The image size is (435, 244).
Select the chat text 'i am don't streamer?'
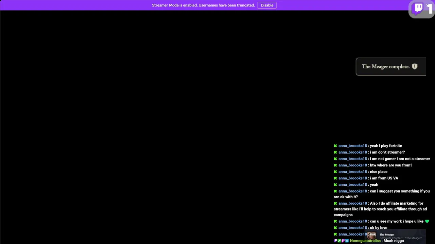[x=387, y=152]
